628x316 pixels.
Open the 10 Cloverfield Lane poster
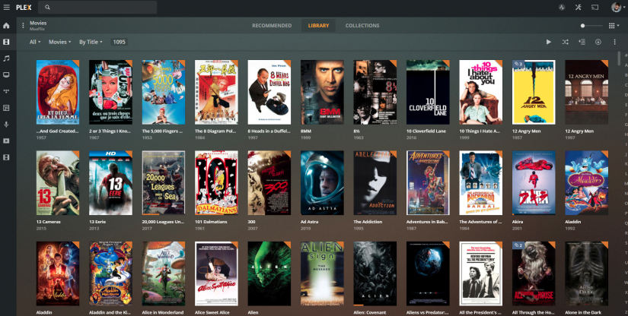point(428,92)
